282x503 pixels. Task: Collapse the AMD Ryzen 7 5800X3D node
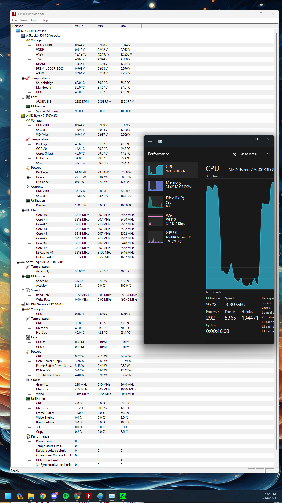pos(18,116)
